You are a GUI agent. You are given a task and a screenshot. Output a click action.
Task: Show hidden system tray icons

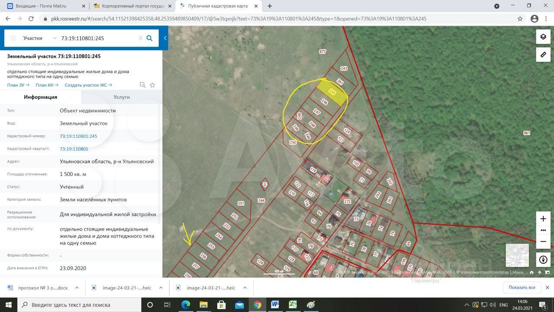[x=466, y=305]
